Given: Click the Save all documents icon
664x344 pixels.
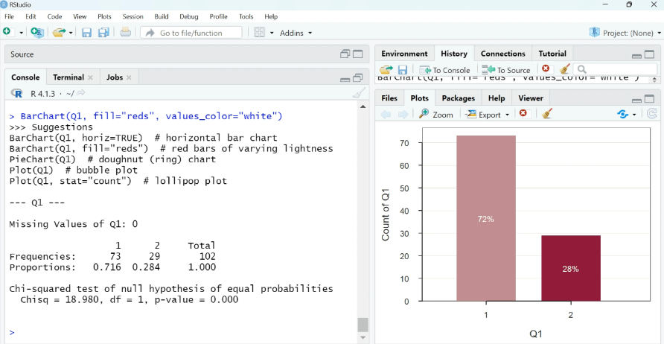Looking at the screenshot, I should click(103, 33).
